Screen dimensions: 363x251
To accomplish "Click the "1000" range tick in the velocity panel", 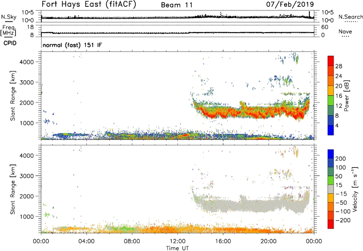I will point(27,217).
